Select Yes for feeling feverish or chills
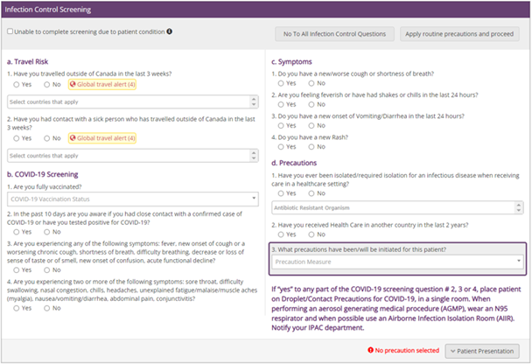The width and height of the screenshot is (532, 364). coord(280,104)
